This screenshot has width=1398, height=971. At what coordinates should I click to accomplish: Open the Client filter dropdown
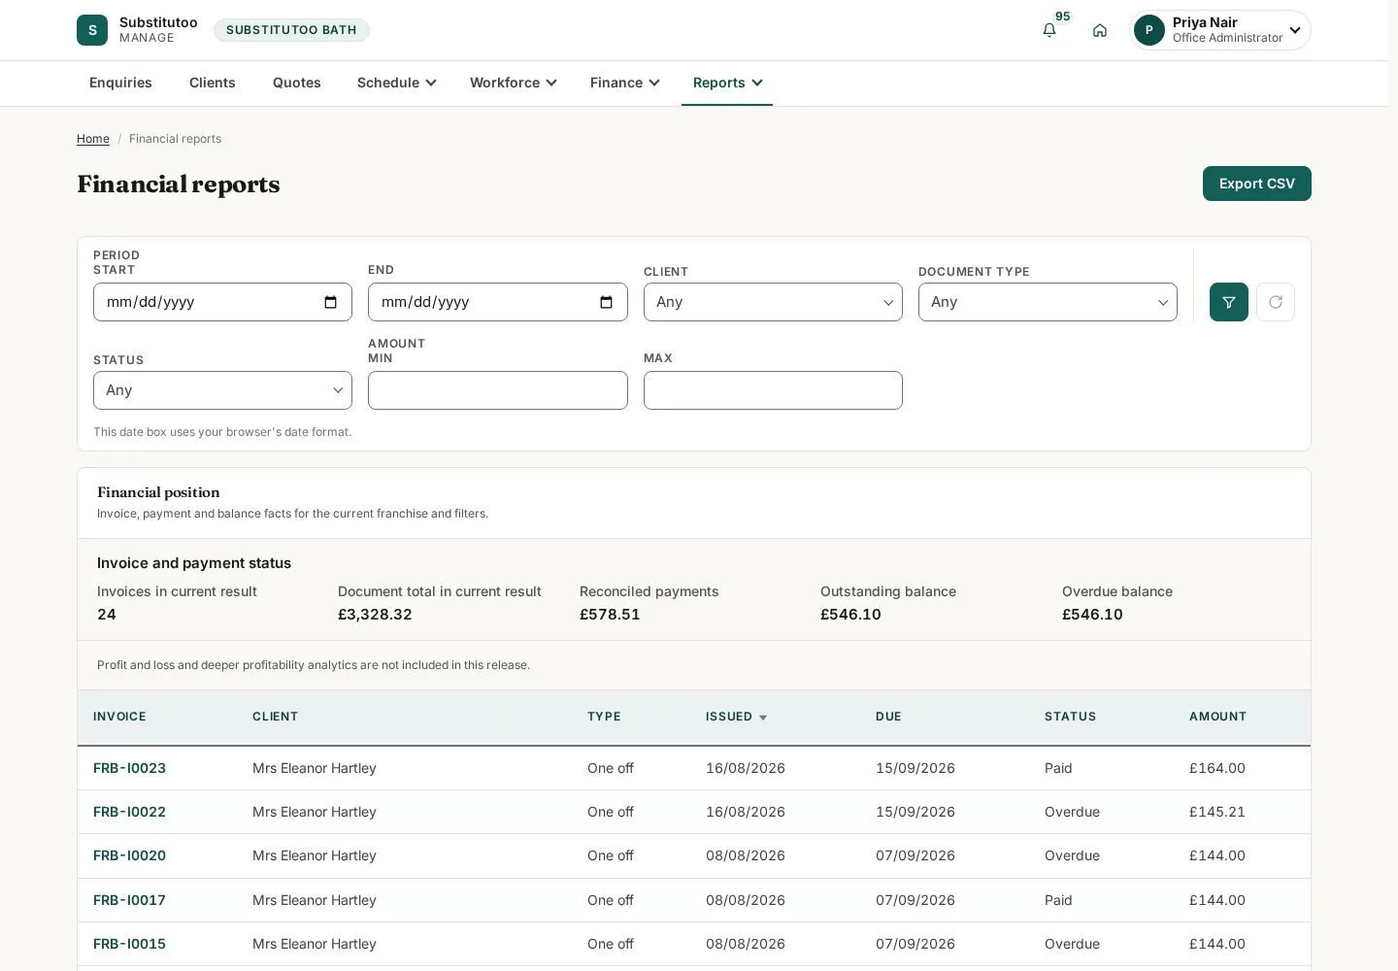tap(773, 302)
